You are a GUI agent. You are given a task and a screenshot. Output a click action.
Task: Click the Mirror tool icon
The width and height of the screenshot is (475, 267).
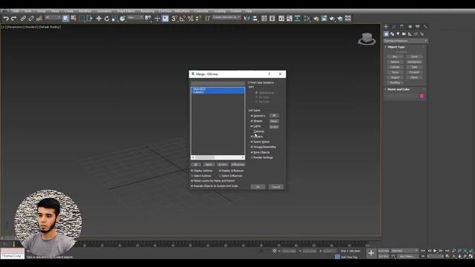(x=247, y=19)
